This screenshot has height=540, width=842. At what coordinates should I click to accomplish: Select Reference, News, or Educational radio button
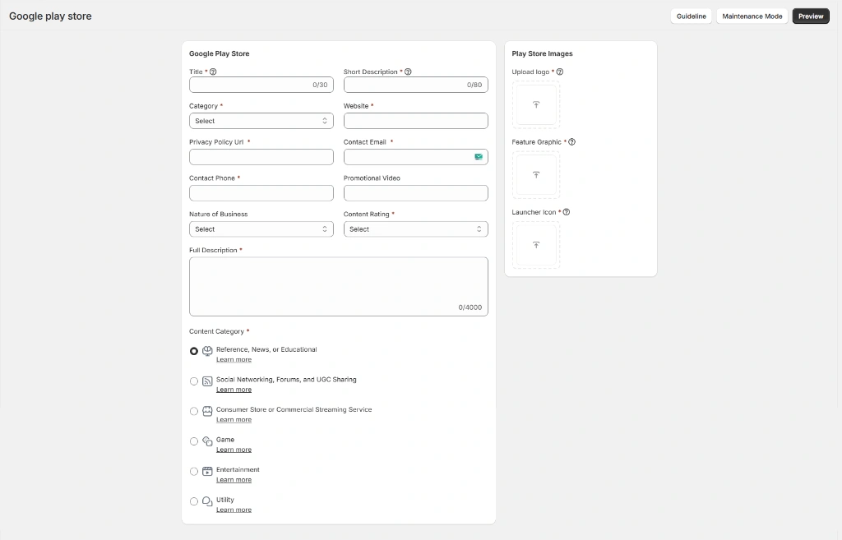coord(194,351)
